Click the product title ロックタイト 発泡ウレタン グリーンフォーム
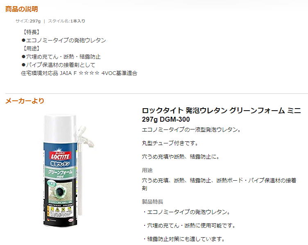This screenshot has height=245, width=308. pyautogui.click(x=221, y=115)
